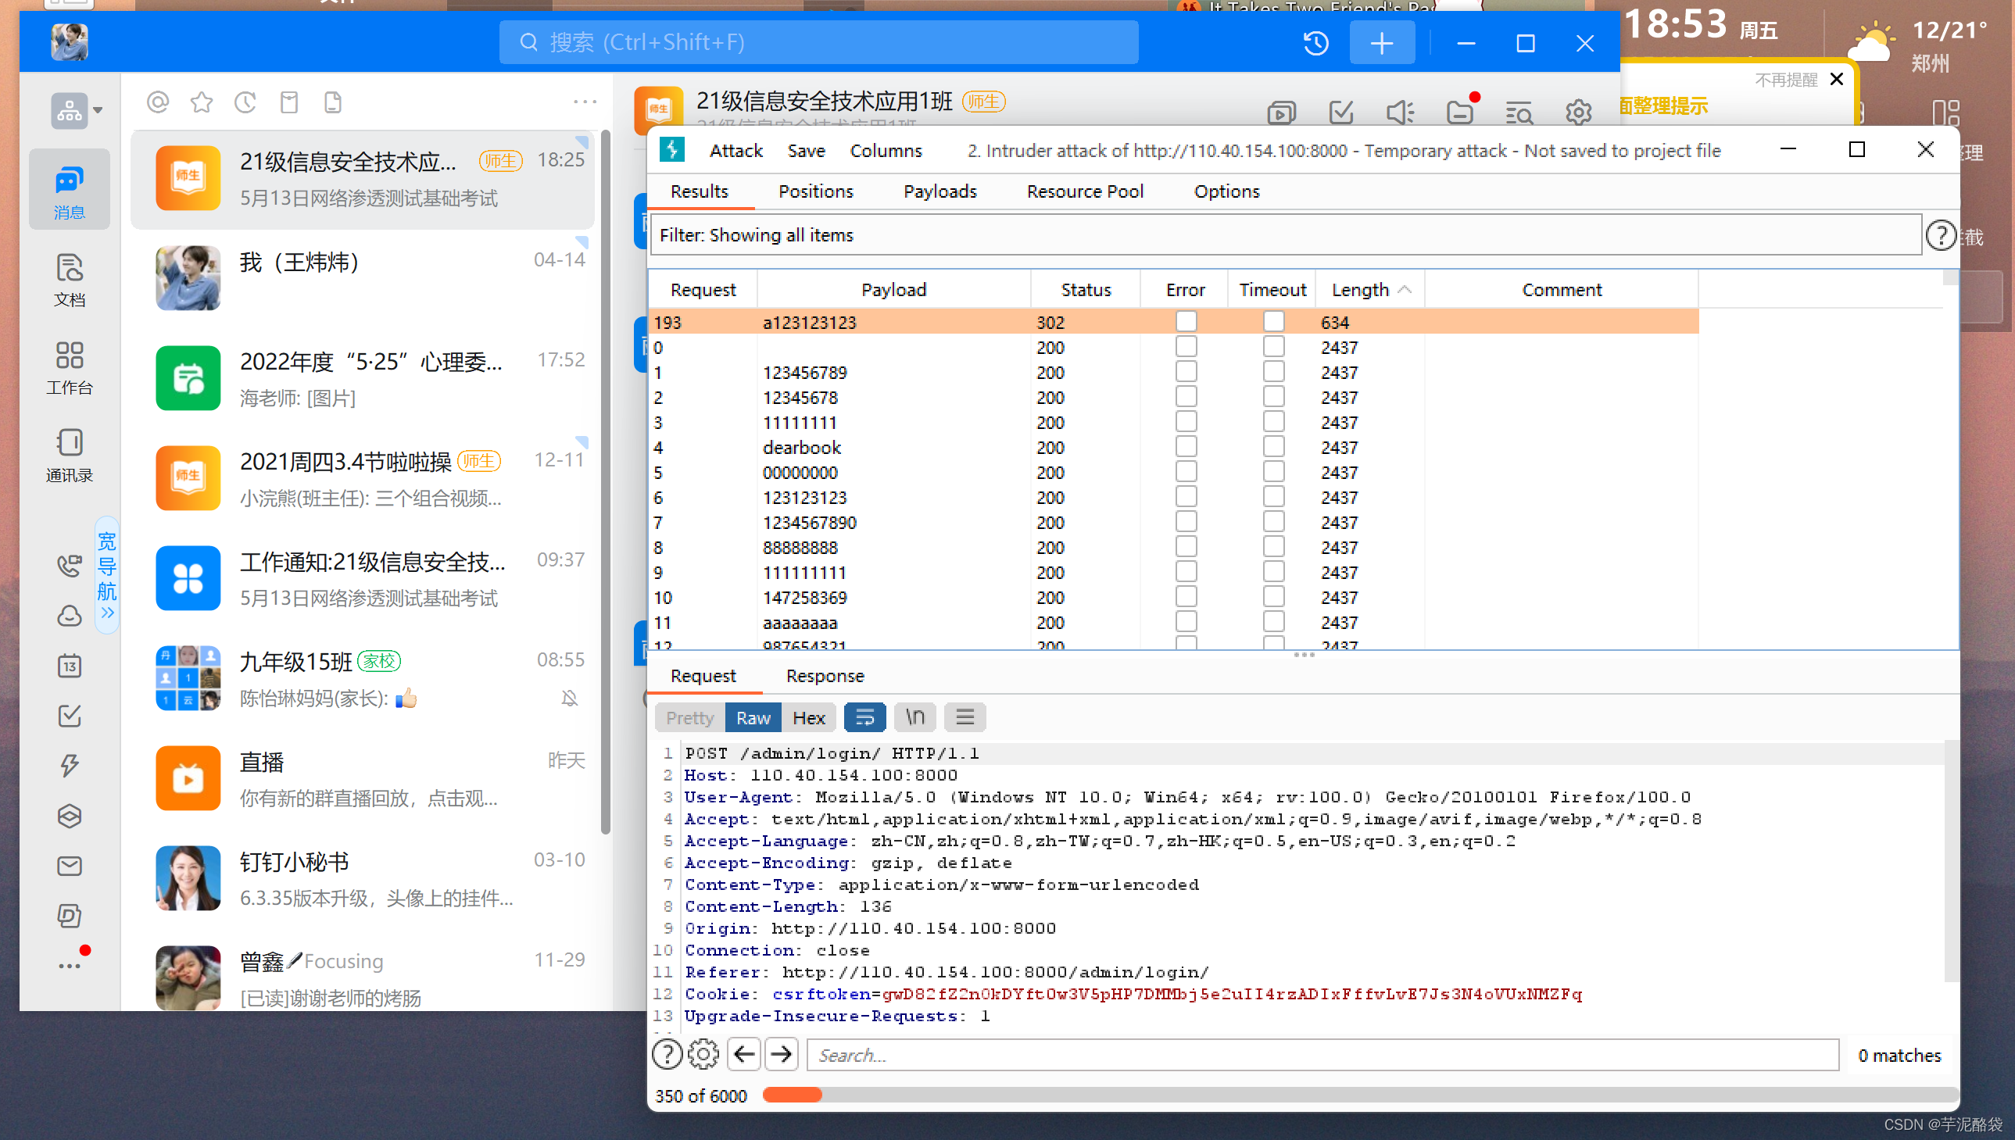2015x1140 pixels.
Task: Sort results by Length column header
Action: click(1369, 290)
